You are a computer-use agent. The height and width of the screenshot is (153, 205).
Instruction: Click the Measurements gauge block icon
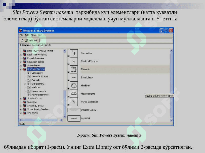74,94
